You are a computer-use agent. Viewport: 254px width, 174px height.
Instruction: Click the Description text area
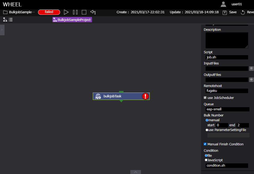tap(227, 40)
